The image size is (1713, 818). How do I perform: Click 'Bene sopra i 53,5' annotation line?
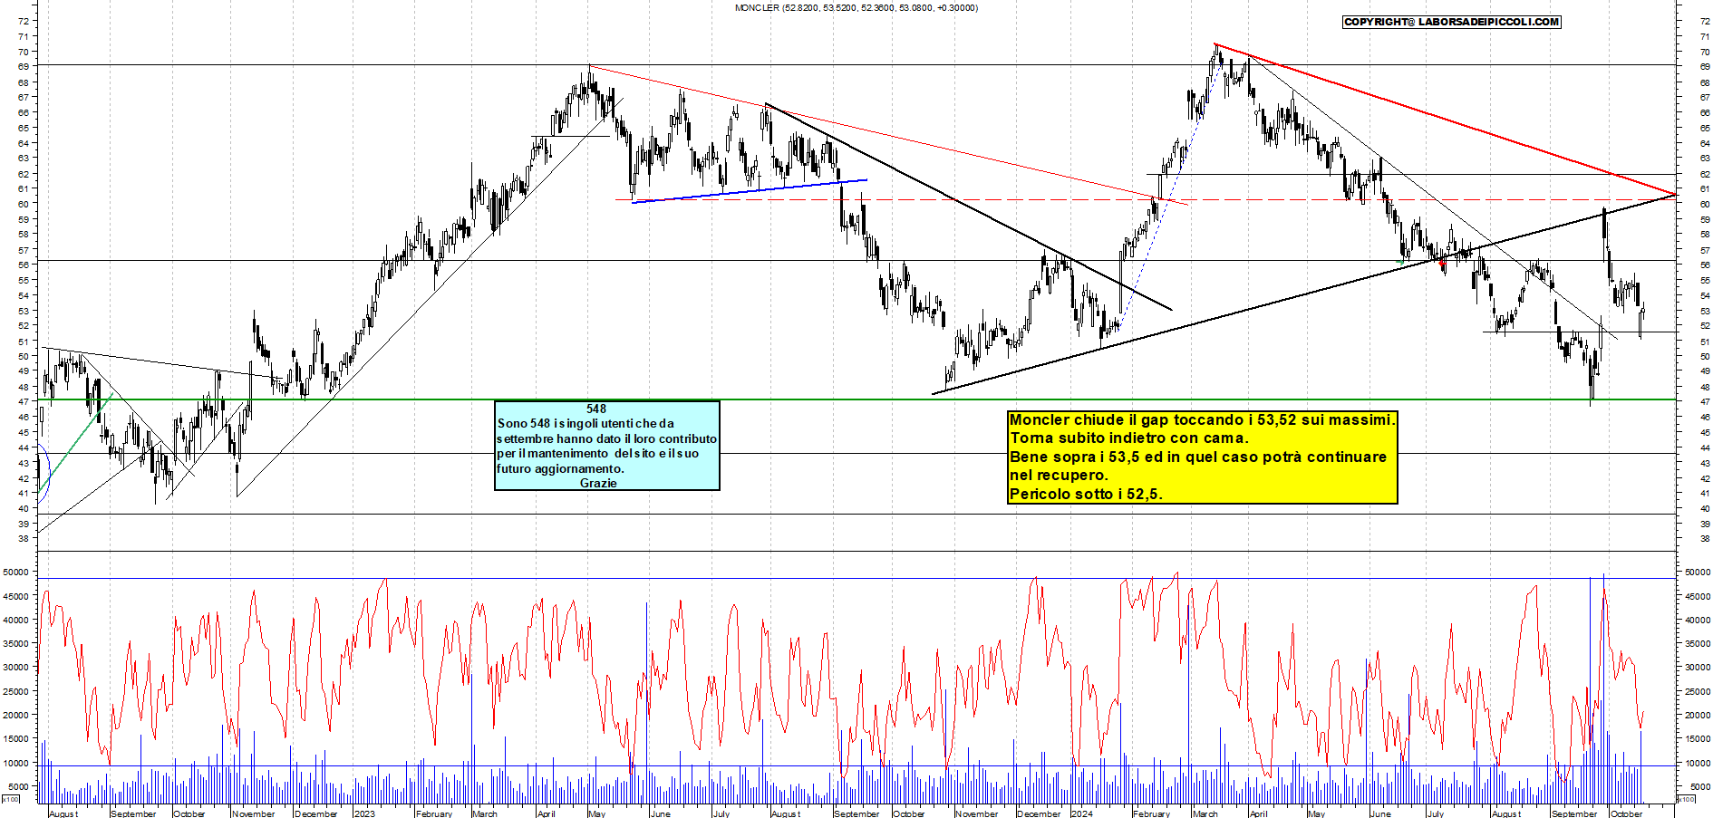pos(1198,457)
